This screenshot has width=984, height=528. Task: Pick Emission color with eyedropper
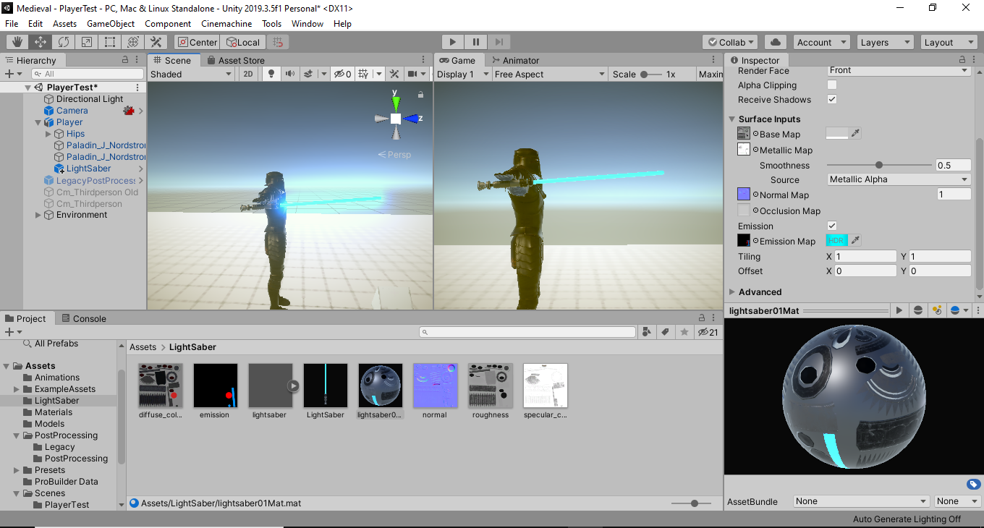pyautogui.click(x=855, y=240)
